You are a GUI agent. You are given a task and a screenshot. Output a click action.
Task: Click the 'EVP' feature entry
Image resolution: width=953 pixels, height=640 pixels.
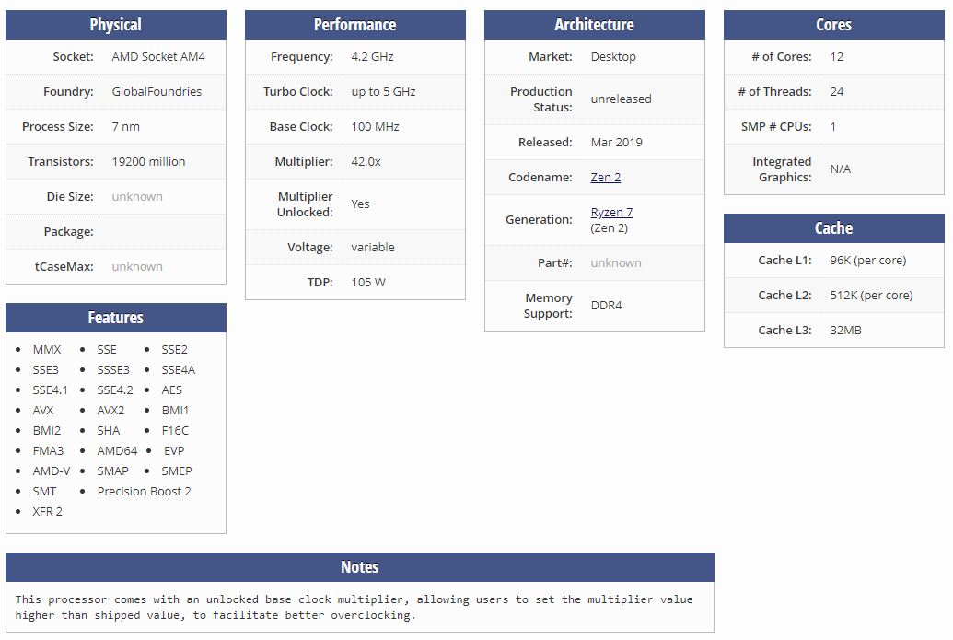(x=174, y=451)
